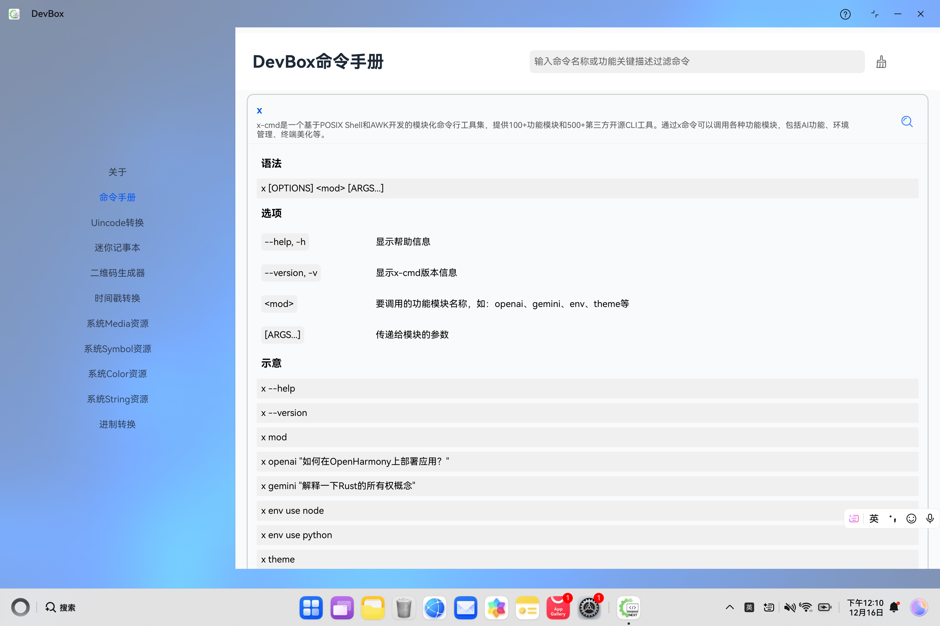This screenshot has height=626, width=940.
Task: Open the Wi-Fi status panel
Action: click(806, 607)
